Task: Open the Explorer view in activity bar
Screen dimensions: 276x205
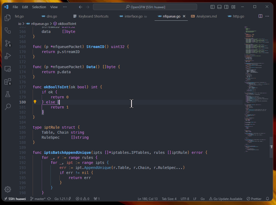Action: pyautogui.click(x=8, y=18)
